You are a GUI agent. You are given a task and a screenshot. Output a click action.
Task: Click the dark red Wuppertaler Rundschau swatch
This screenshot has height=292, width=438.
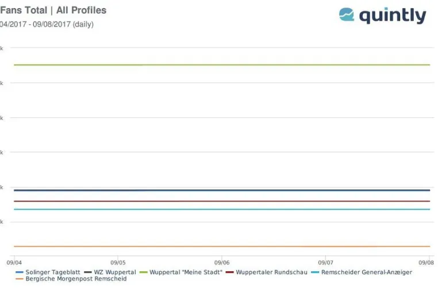pyautogui.click(x=229, y=272)
